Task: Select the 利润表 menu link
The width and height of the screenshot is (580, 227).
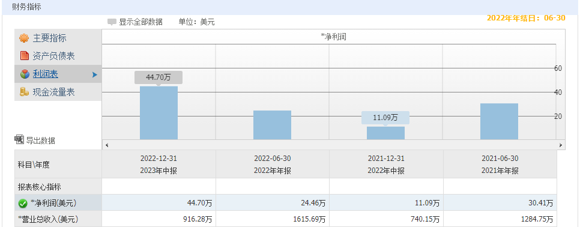Action: coord(46,74)
